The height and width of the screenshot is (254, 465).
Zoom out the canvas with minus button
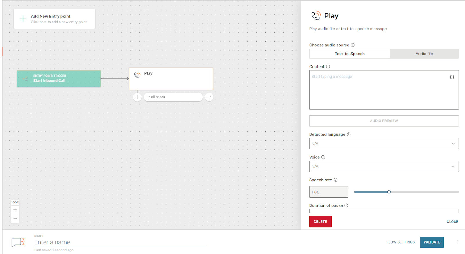click(15, 219)
